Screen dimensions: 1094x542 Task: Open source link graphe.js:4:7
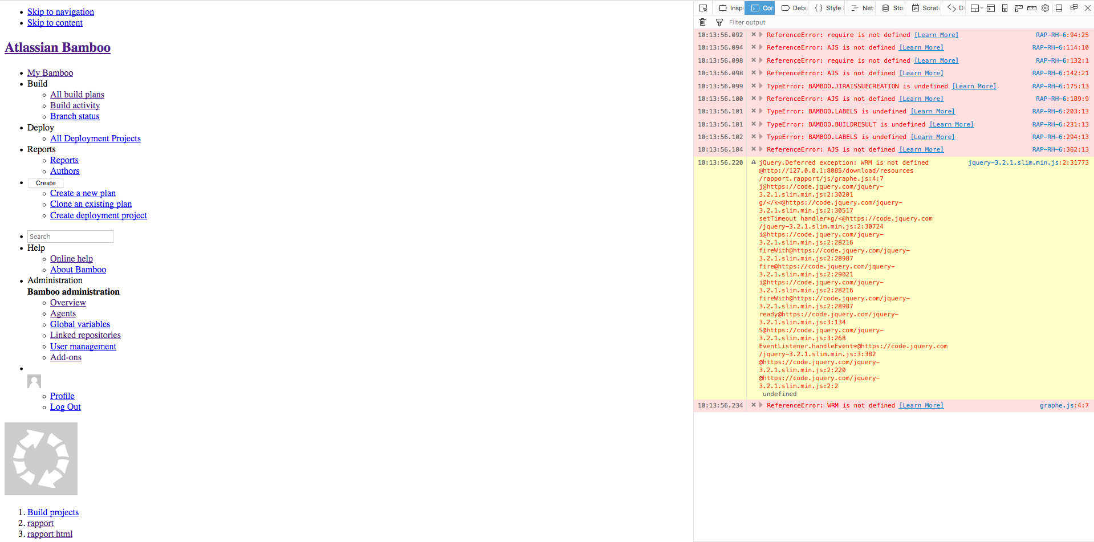point(1064,405)
